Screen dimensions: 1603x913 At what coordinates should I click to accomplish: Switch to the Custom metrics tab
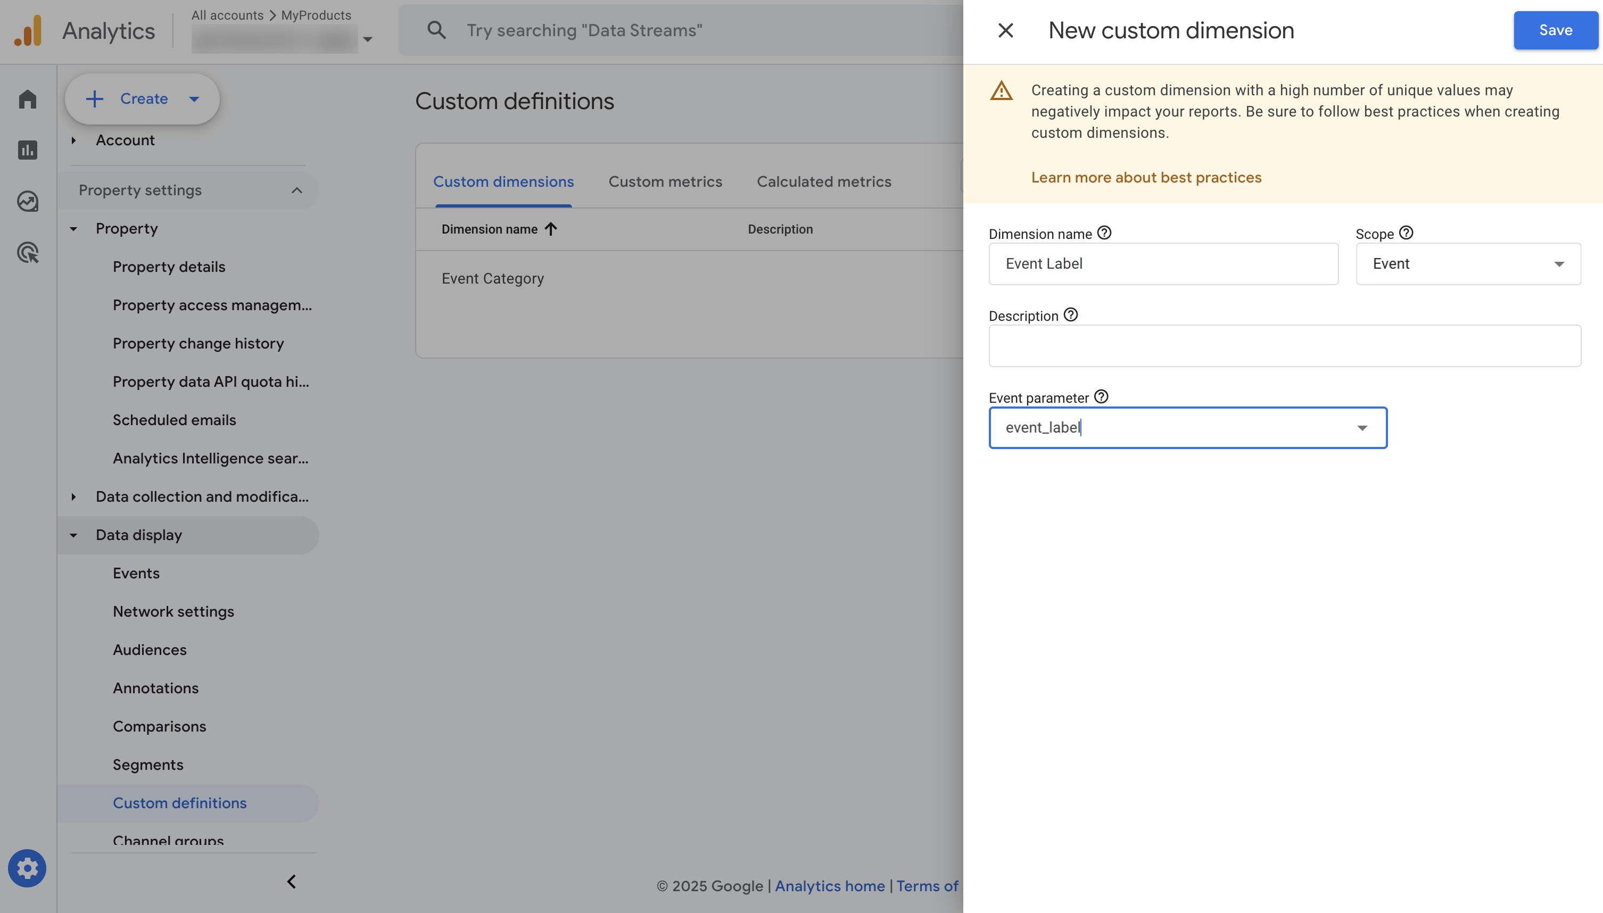[x=665, y=181]
